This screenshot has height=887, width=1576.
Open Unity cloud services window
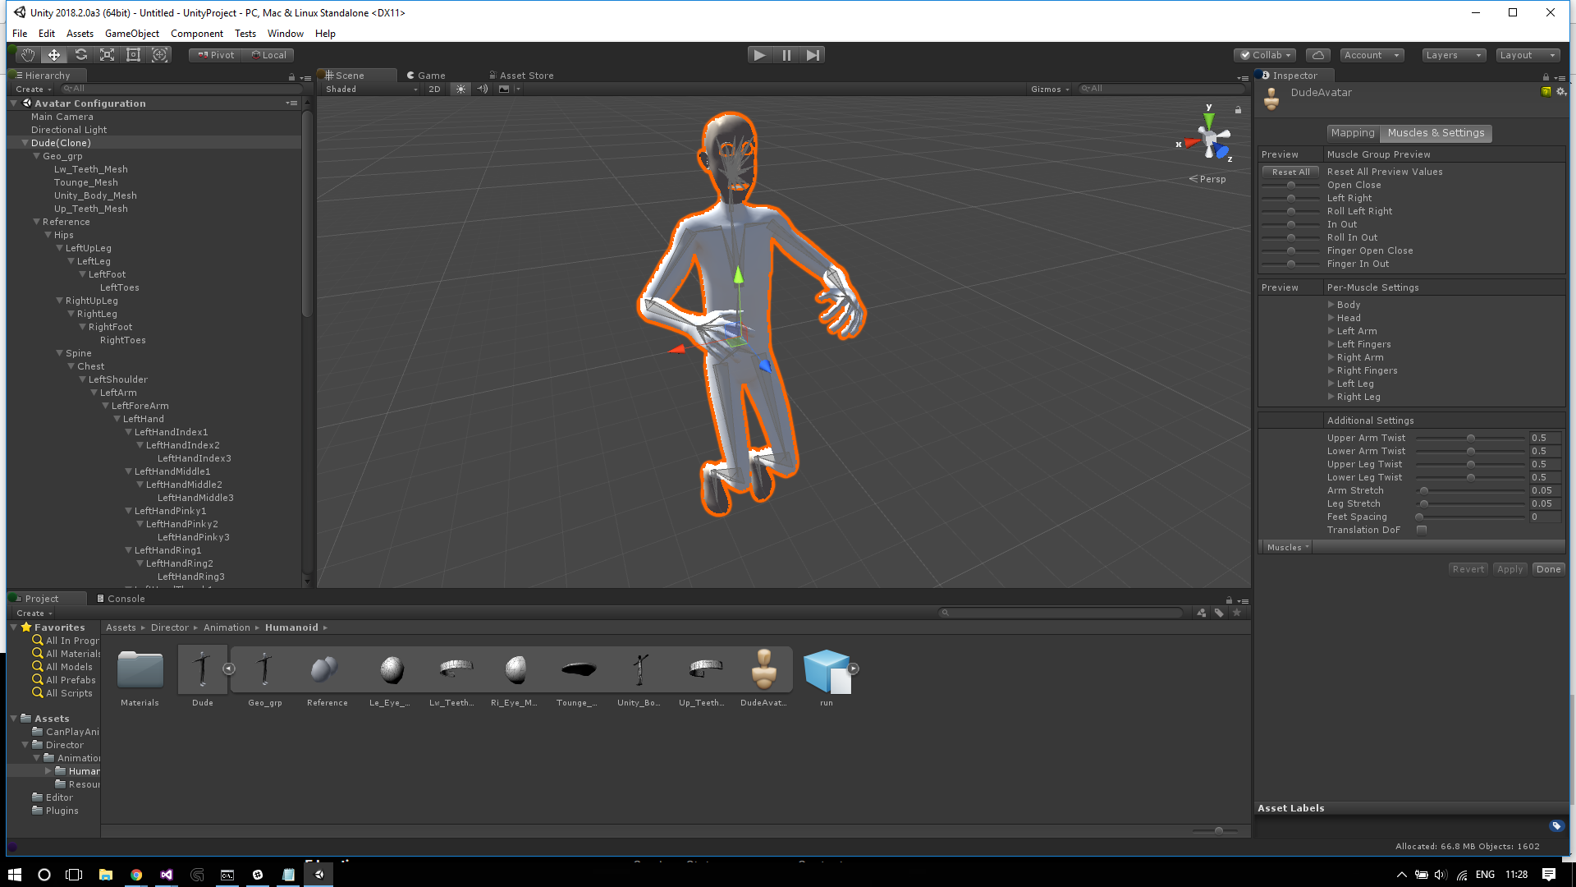[x=1317, y=54]
